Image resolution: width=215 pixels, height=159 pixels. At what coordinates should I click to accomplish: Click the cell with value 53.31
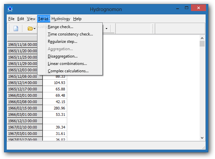[55, 114]
